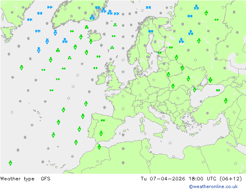Click the drizzle symbol over the eastern Black Sea
Screen dimensions: 246x190
(218, 90)
